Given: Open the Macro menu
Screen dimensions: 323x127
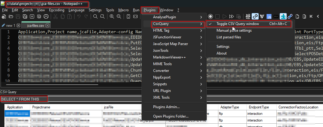Looking at the screenshot, I should tap(124, 10).
